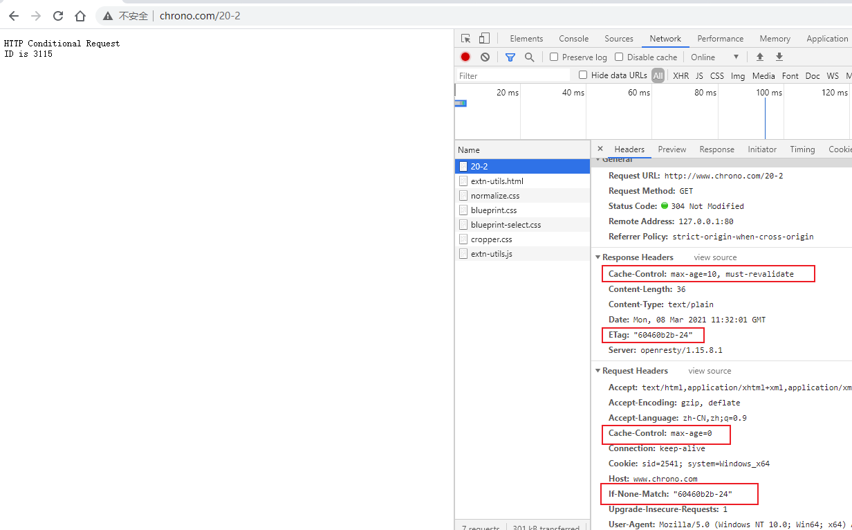Switch to the Console tab
This screenshot has width=852, height=530.
click(x=573, y=39)
